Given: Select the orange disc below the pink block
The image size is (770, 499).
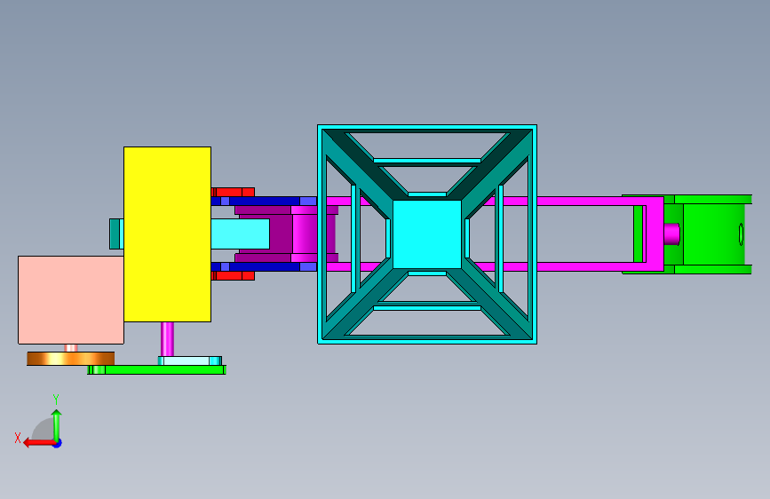Looking at the screenshot, I should point(71,359).
